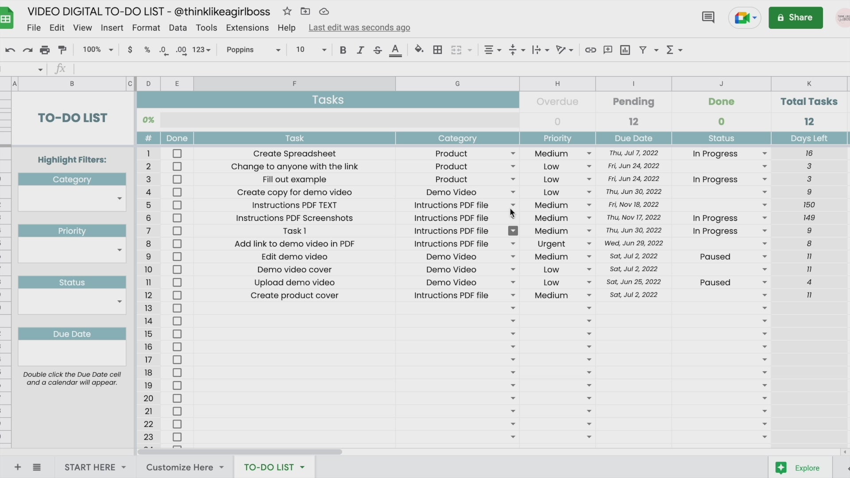Open comment history icon
This screenshot has height=478, width=850.
[x=708, y=18]
